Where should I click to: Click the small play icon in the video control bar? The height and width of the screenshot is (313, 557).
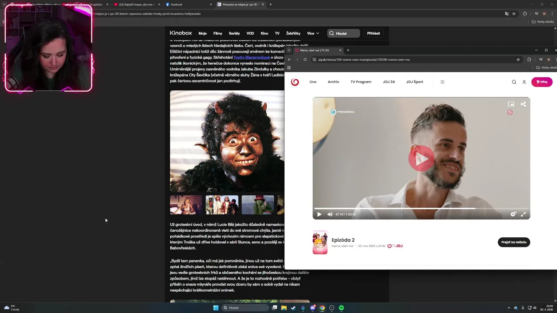(x=319, y=214)
